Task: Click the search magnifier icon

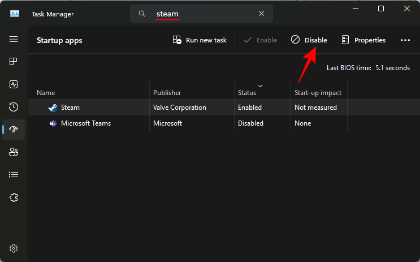Action: tap(142, 14)
